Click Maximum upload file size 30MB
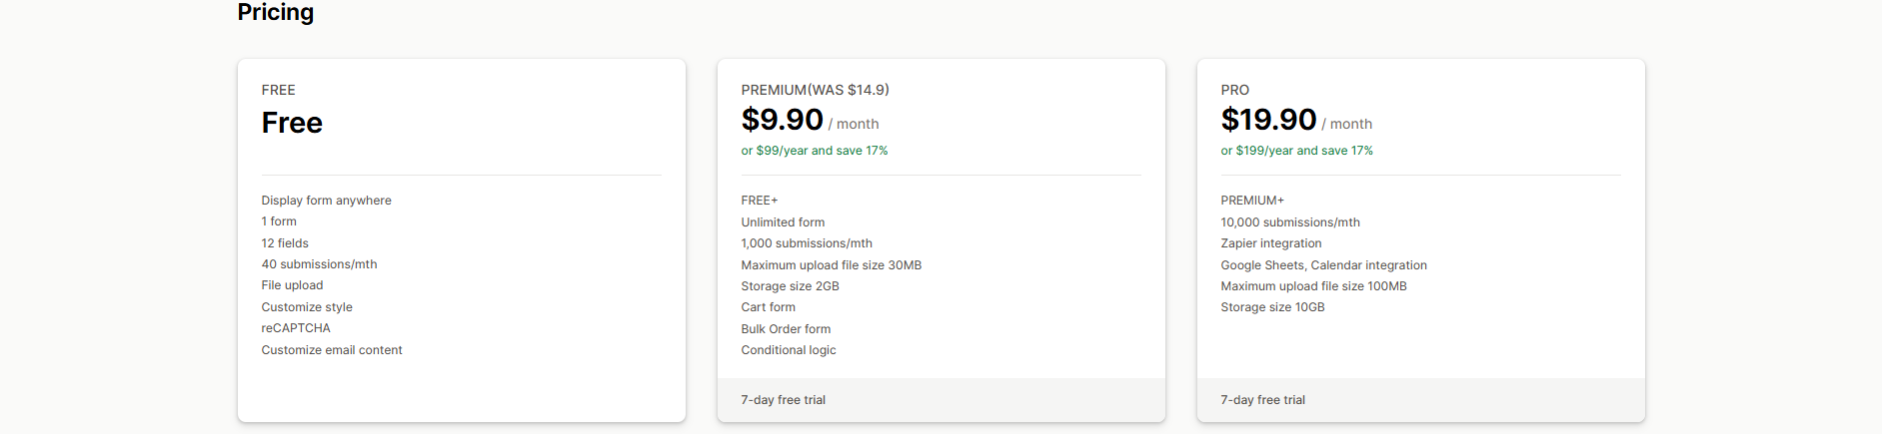This screenshot has width=1882, height=434. (x=831, y=265)
